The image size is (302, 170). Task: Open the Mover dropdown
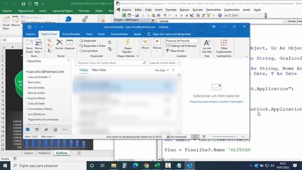click(145, 46)
